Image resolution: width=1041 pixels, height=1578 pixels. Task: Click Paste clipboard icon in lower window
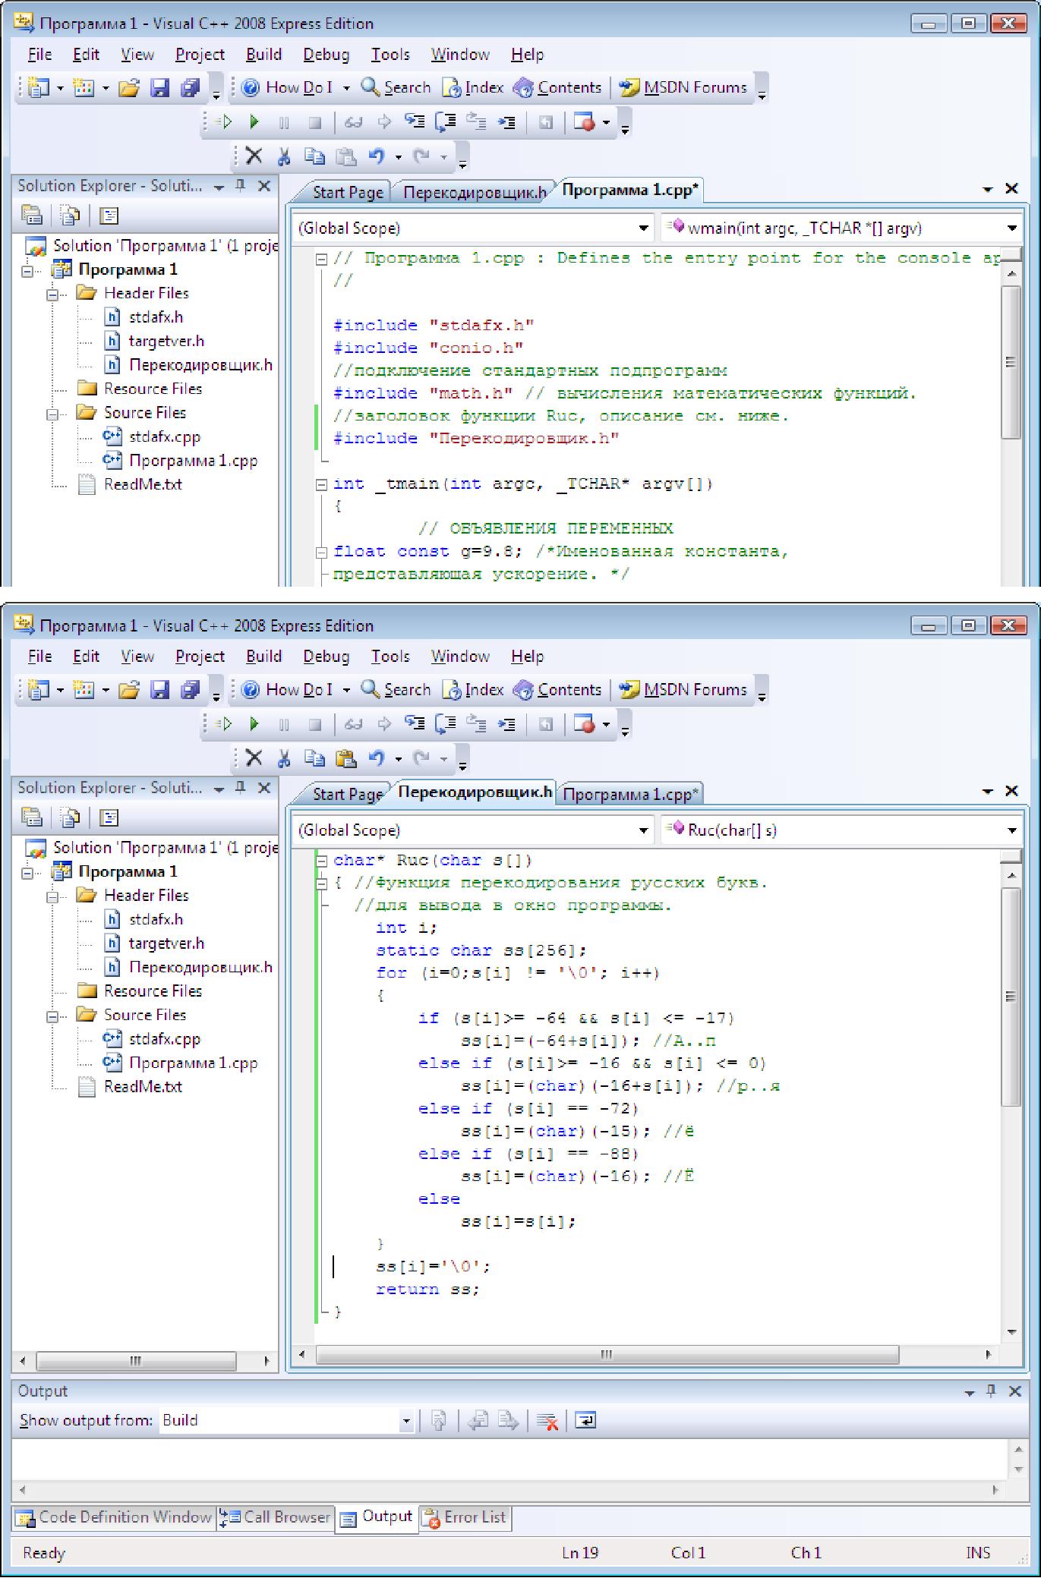coord(345,758)
